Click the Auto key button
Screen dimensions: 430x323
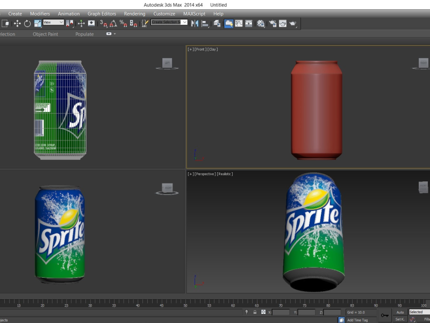[x=400, y=312]
